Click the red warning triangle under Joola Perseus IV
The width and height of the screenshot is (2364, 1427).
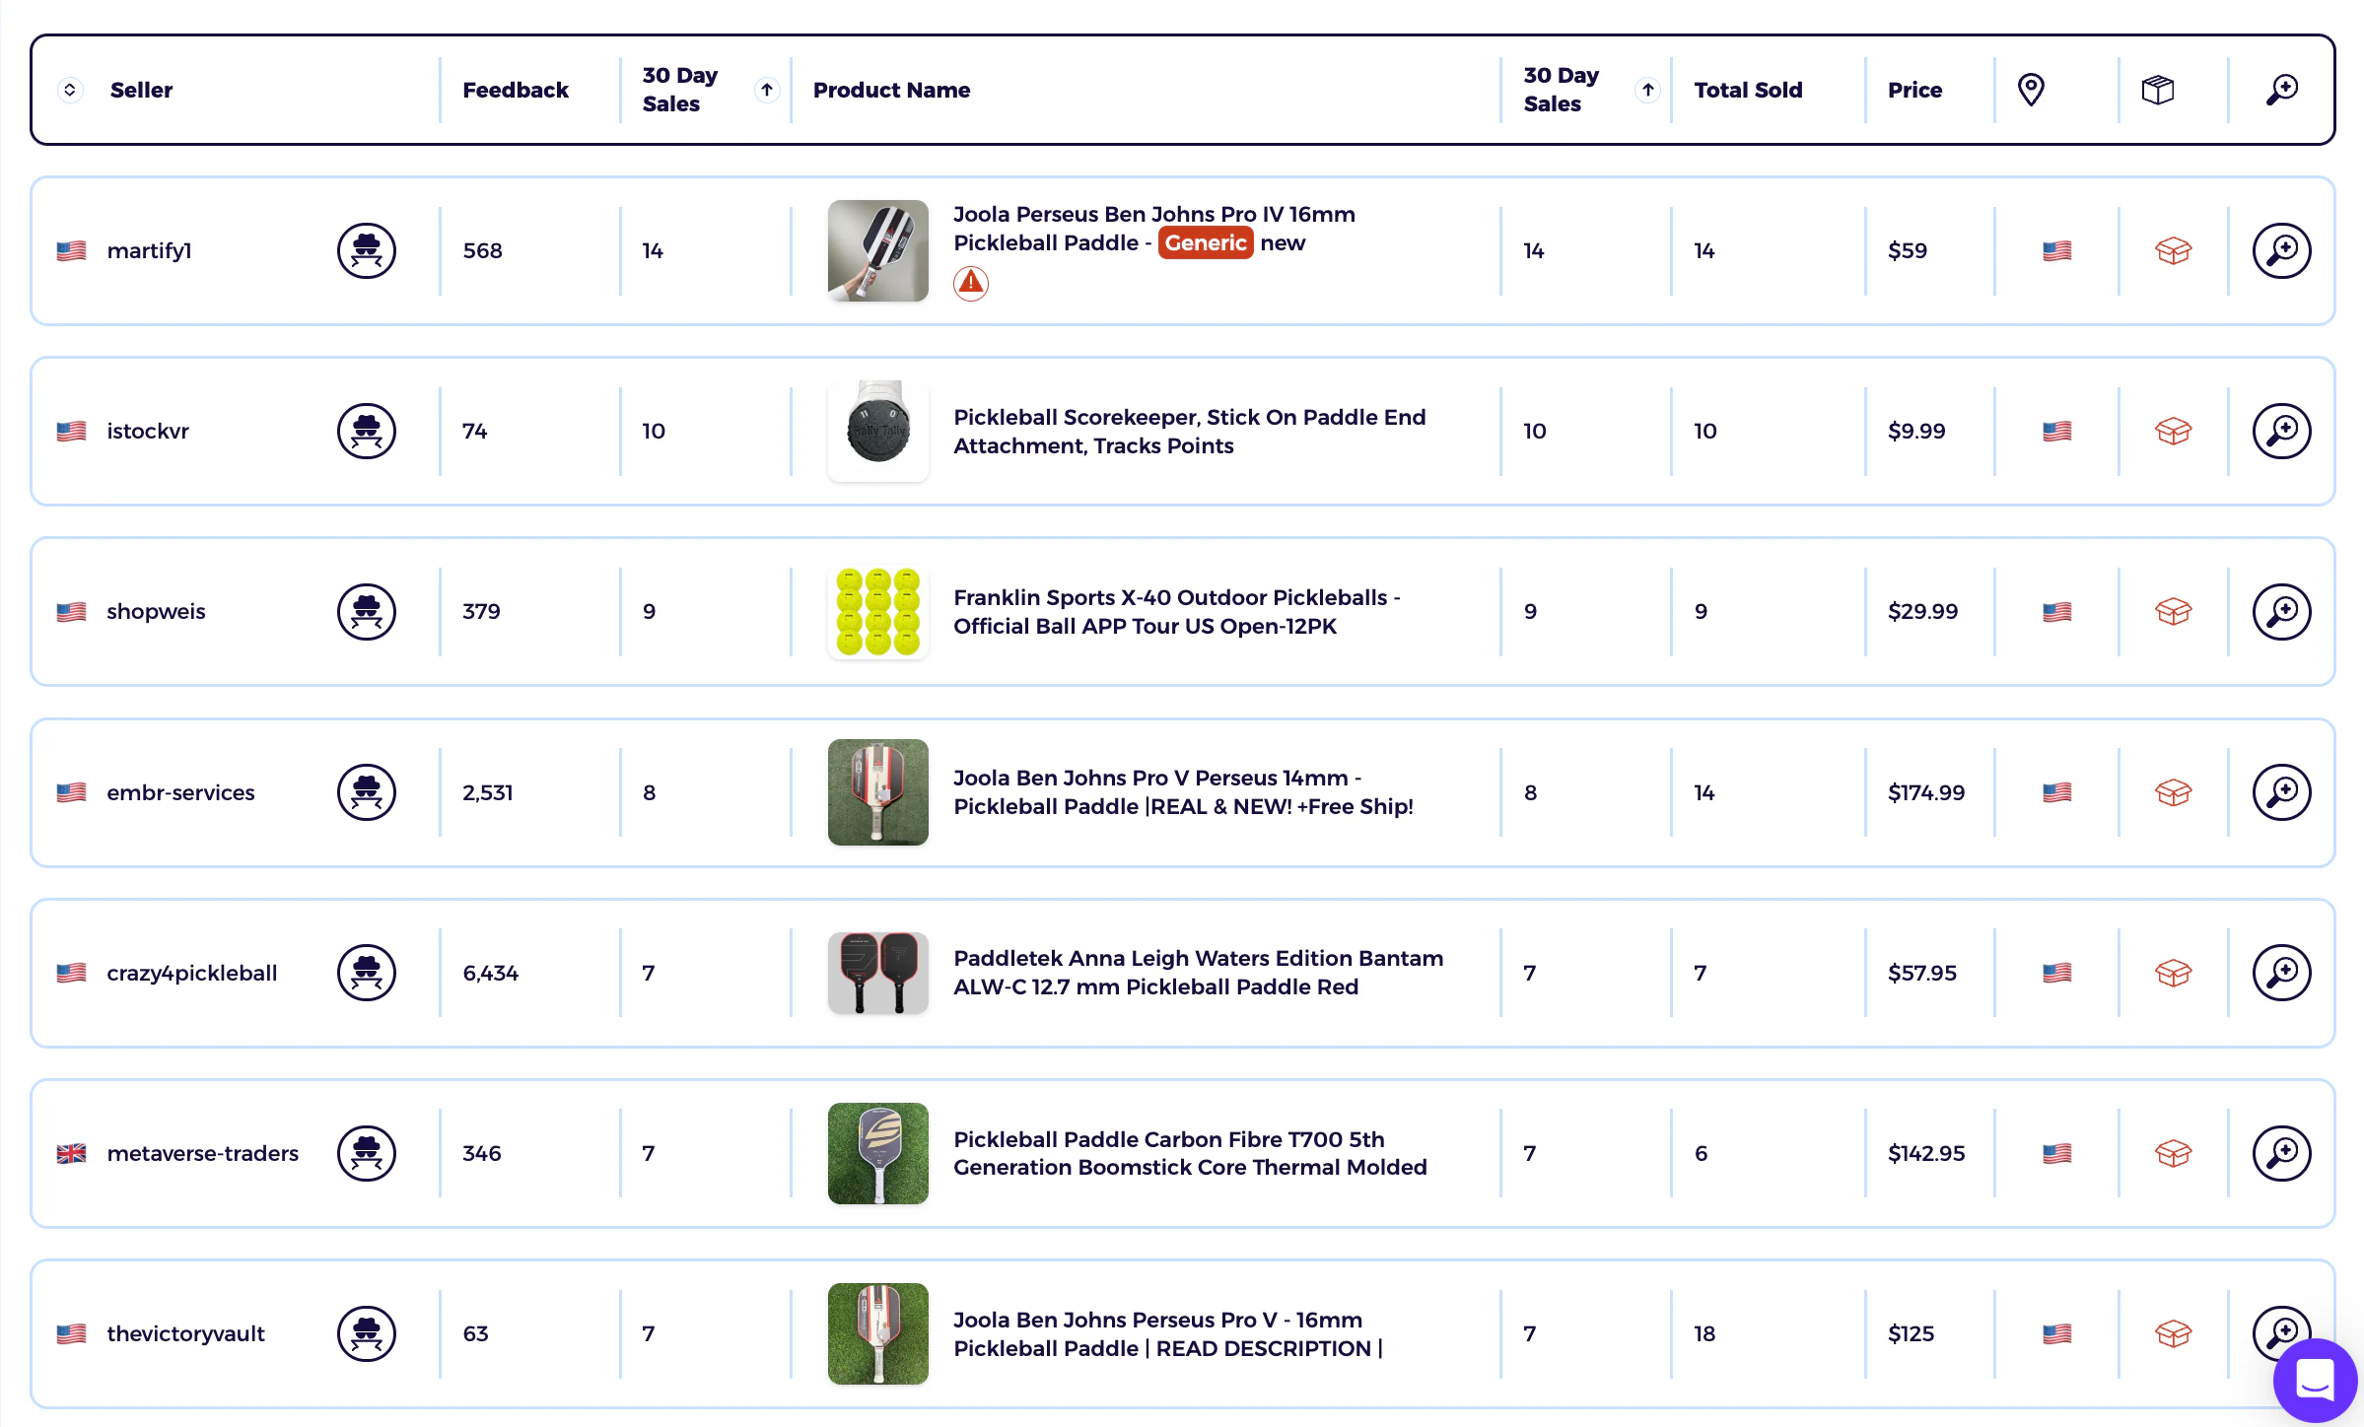971,284
